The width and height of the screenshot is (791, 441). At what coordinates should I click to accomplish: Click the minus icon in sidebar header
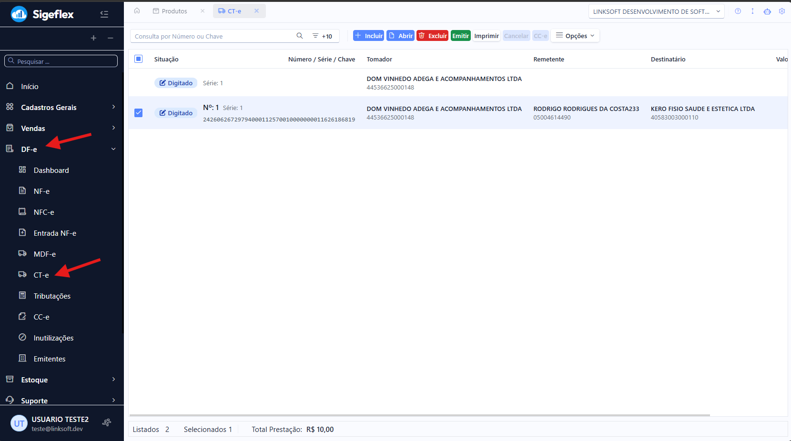click(x=111, y=38)
